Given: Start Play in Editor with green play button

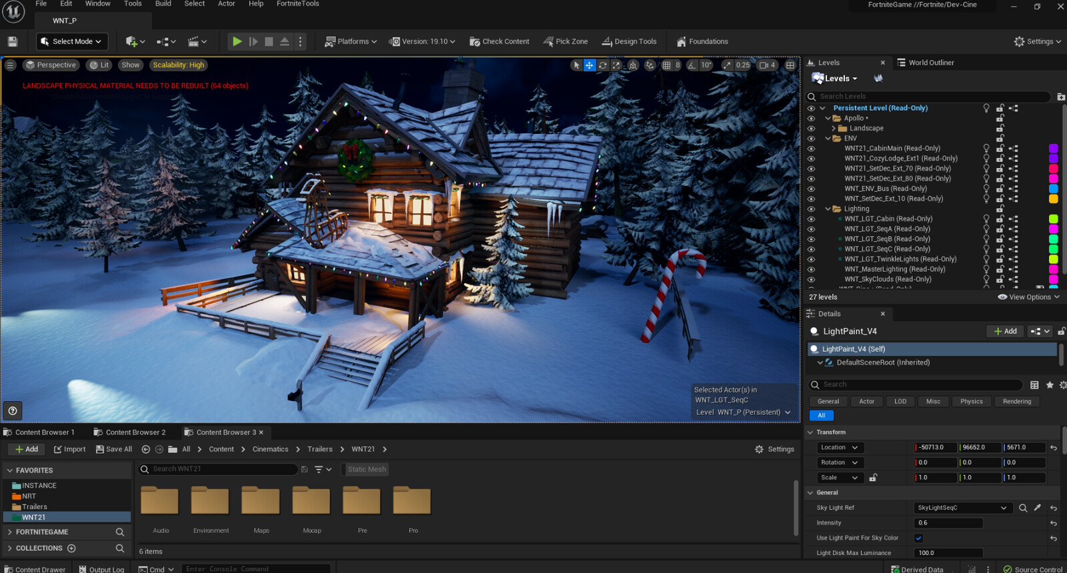Looking at the screenshot, I should click(x=237, y=41).
